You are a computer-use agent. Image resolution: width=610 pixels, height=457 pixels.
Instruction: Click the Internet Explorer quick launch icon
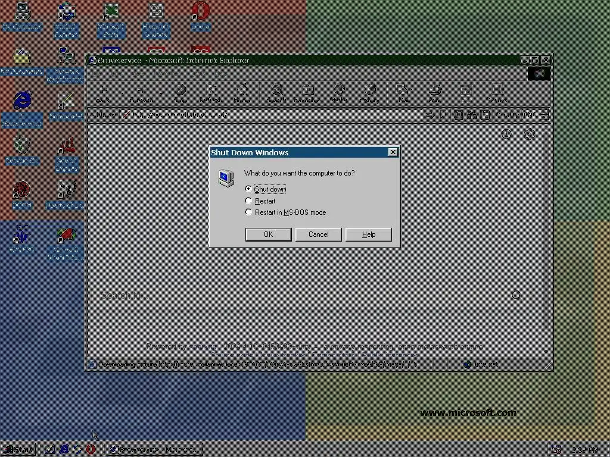64,450
